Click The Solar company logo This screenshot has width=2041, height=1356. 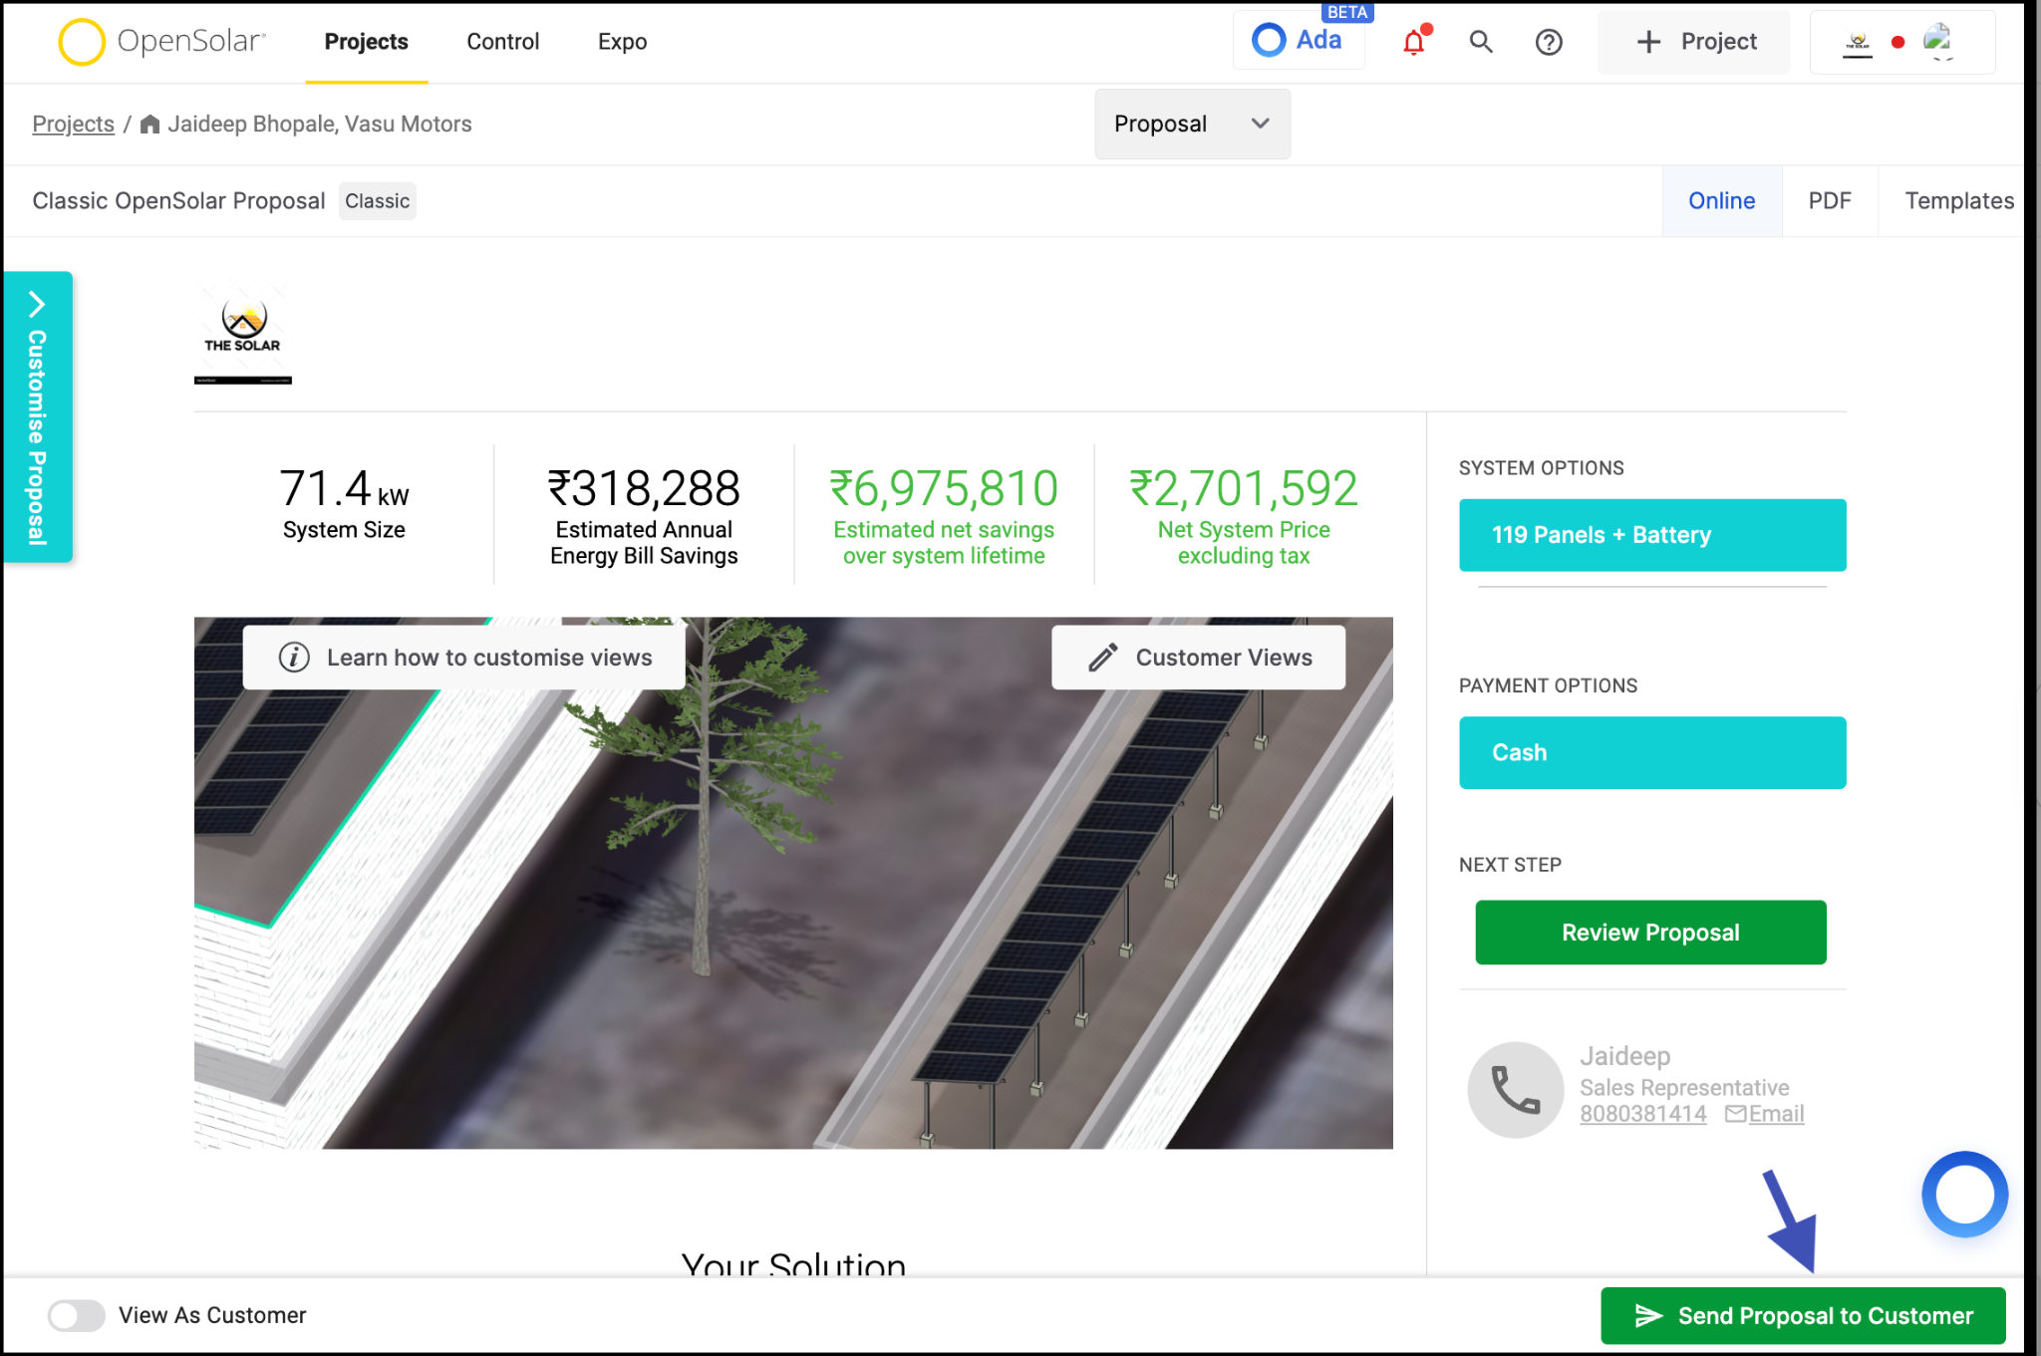point(243,336)
